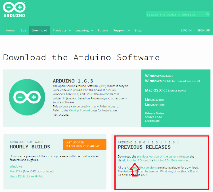Open the Buy menu item
213x192 pixels.
pos(23,30)
